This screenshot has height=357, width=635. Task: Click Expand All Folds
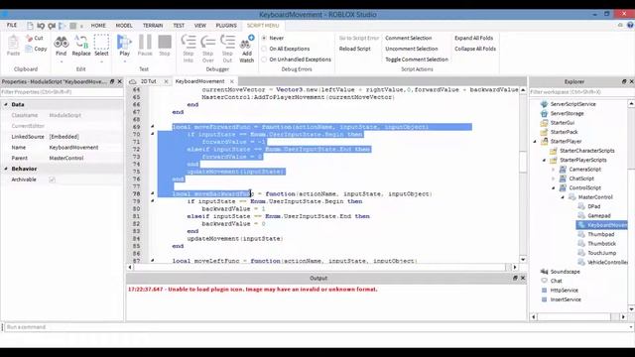474,38
